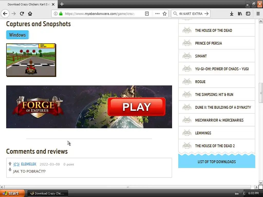Open the Firefox hamburger menu
Image resolution: width=263 pixels, height=197 pixels.
pos(258,14)
